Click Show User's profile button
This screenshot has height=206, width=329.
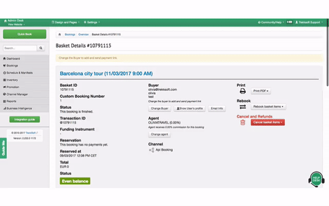pos(190,108)
